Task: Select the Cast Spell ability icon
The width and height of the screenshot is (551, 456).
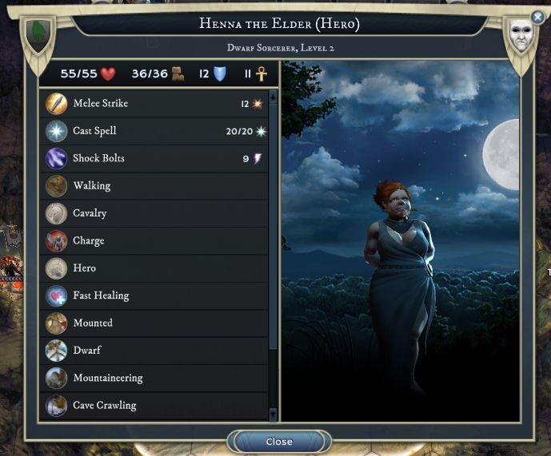Action: pos(56,131)
